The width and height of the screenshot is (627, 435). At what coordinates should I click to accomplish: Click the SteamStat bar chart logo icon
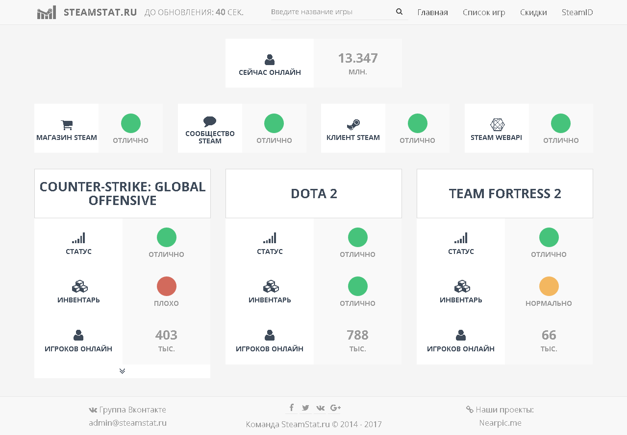pos(46,13)
